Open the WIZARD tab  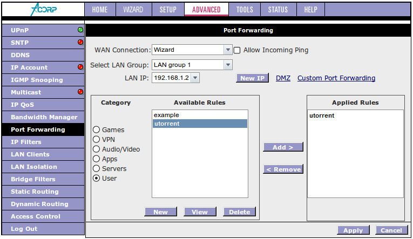[133, 10]
